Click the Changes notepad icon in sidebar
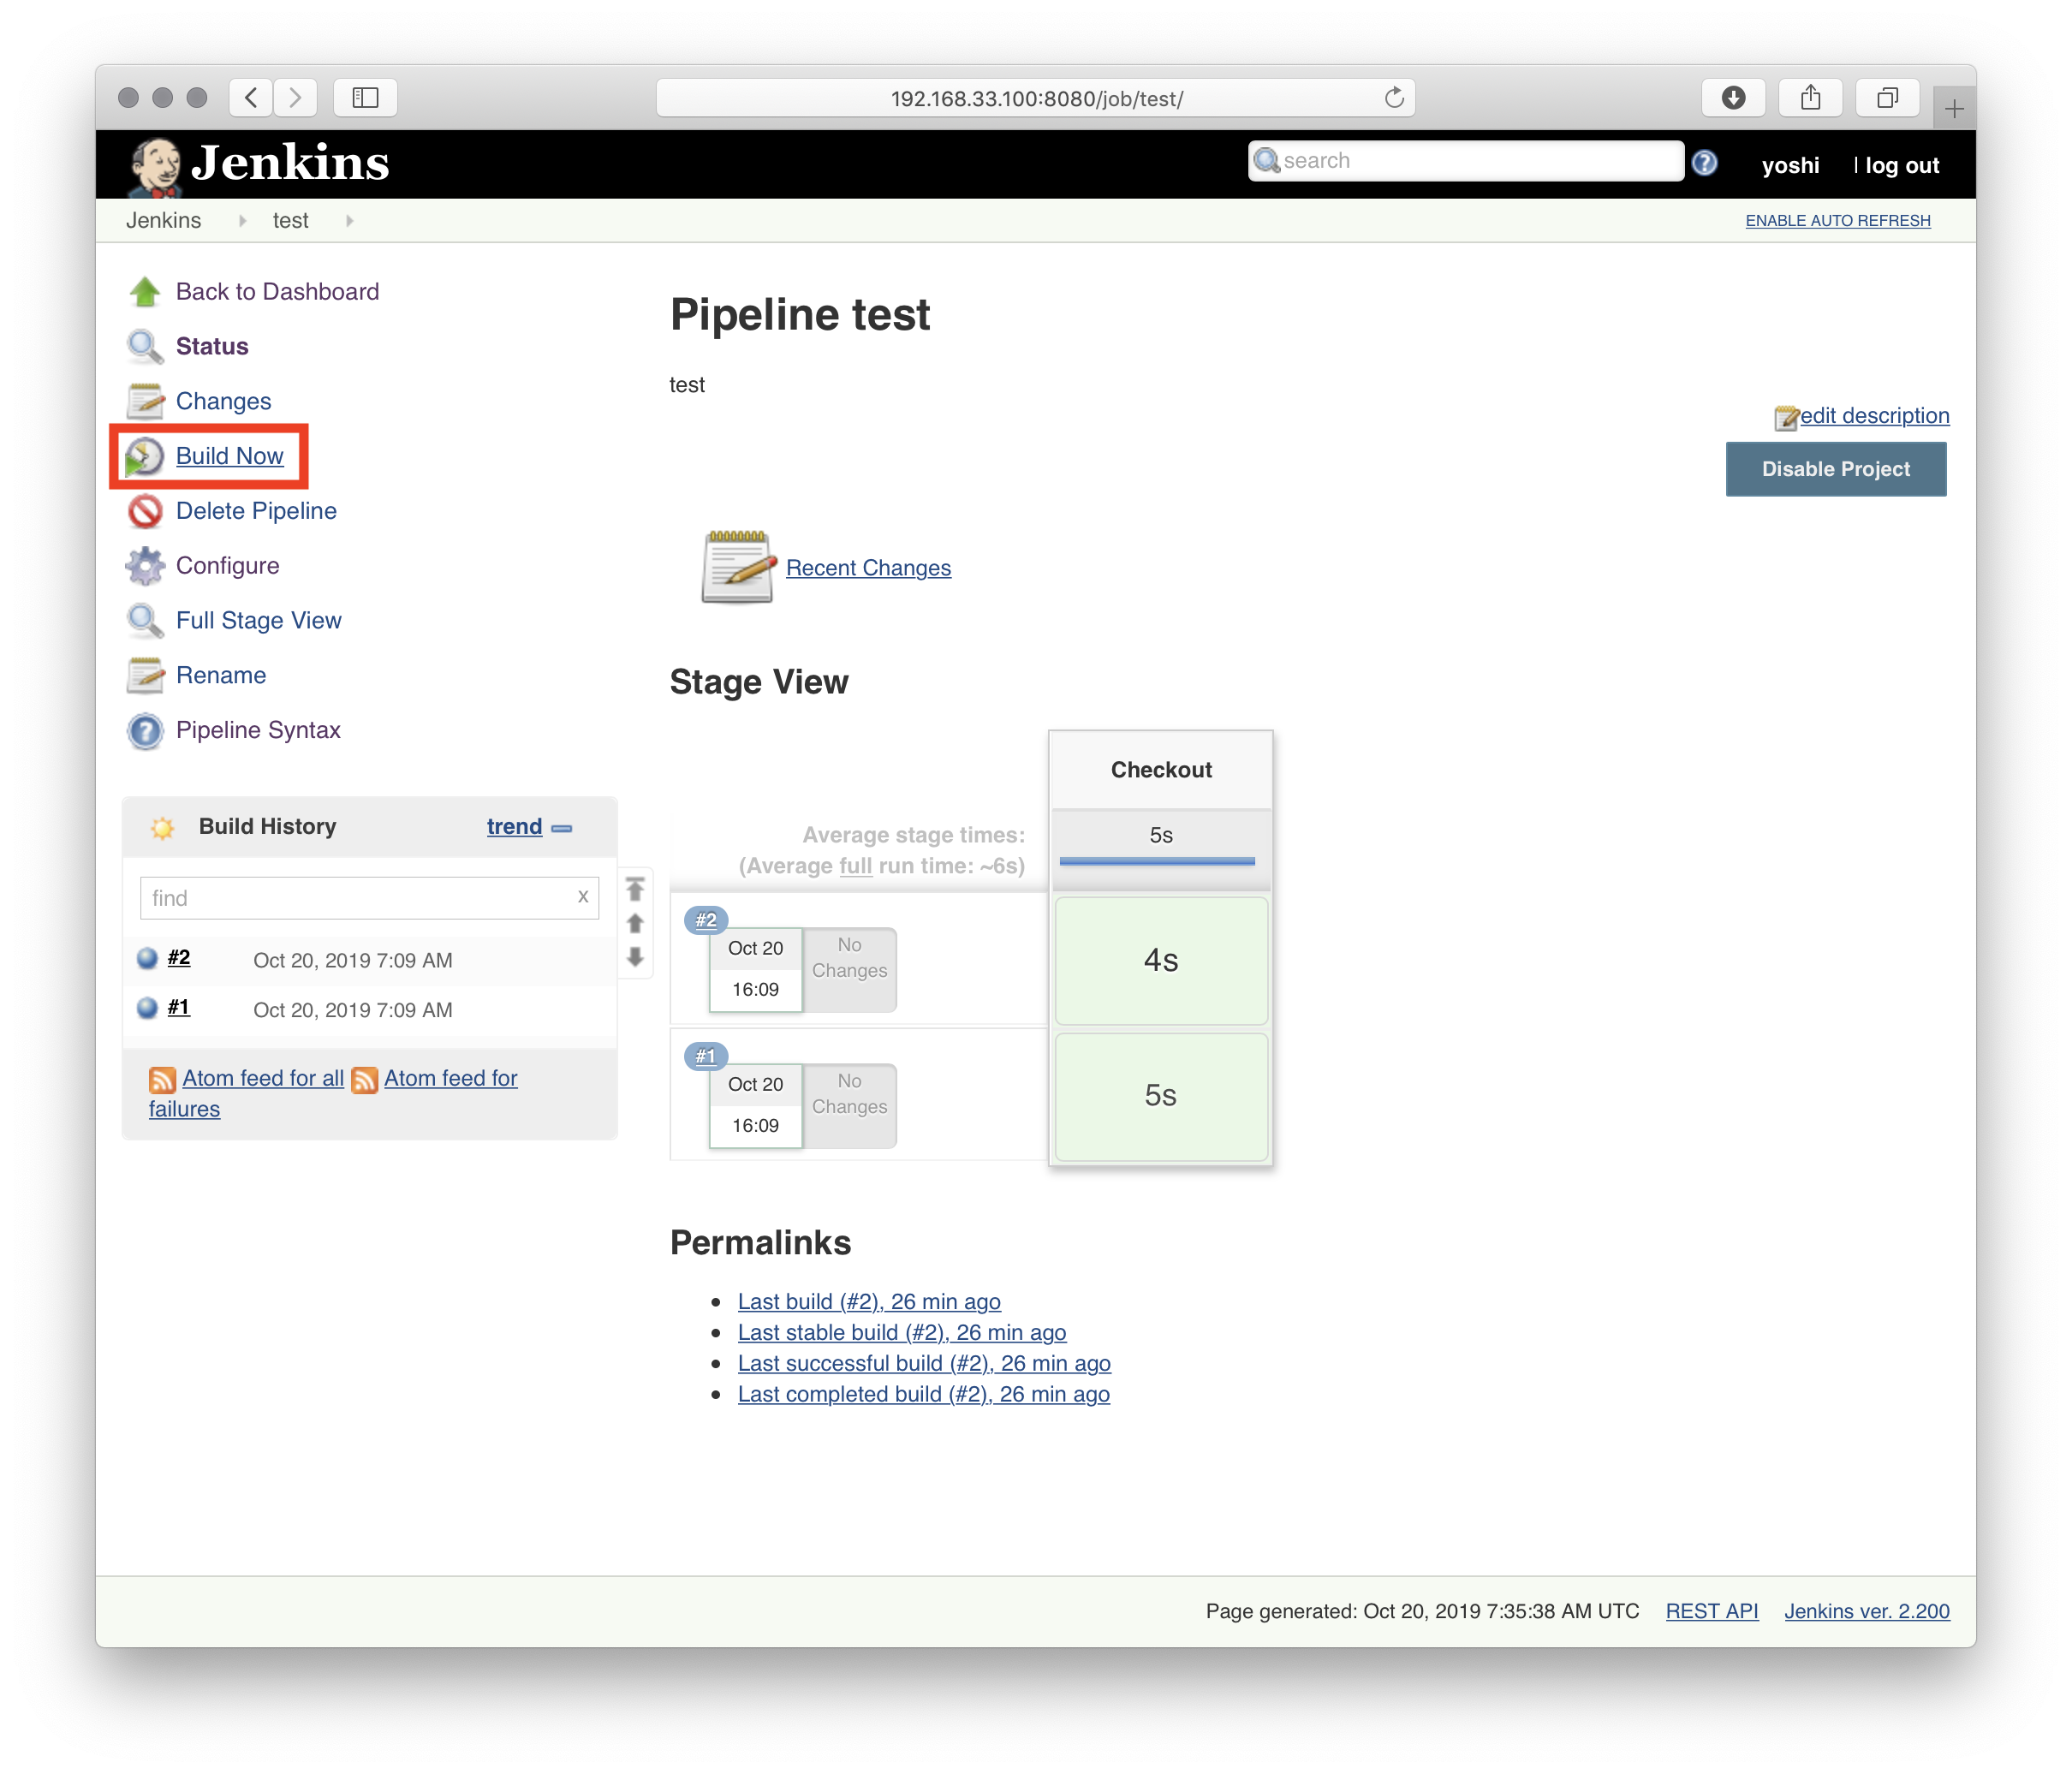The image size is (2072, 1774). point(145,401)
